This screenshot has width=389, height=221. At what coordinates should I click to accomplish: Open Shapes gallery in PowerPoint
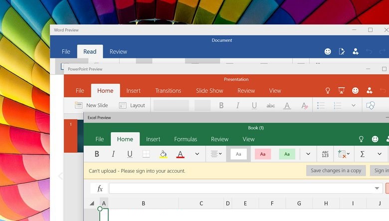click(x=371, y=106)
